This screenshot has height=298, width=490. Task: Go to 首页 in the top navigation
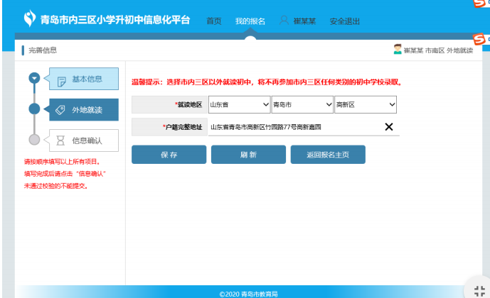click(x=213, y=21)
